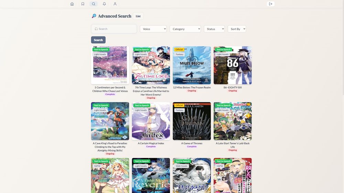Open the A Game of Thrones title link
The height and width of the screenshot is (193, 344).
click(x=192, y=143)
